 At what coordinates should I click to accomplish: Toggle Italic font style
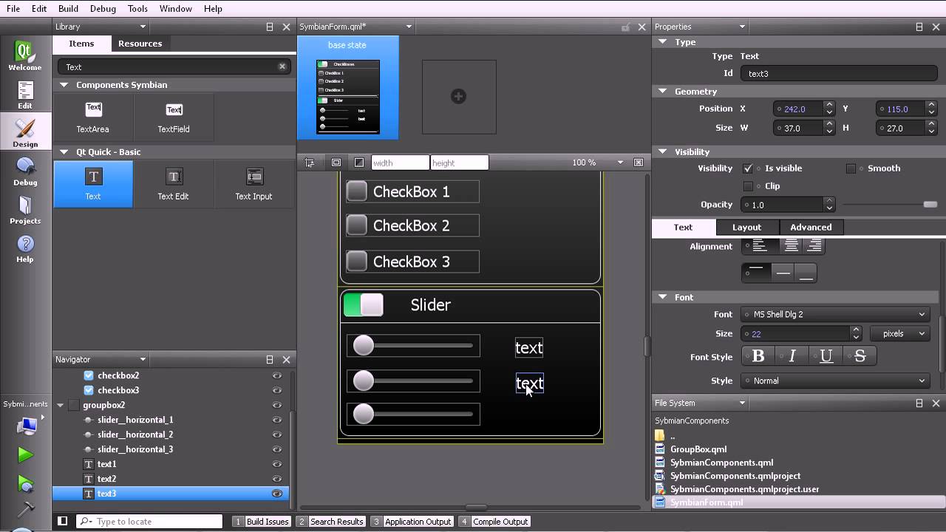click(792, 356)
